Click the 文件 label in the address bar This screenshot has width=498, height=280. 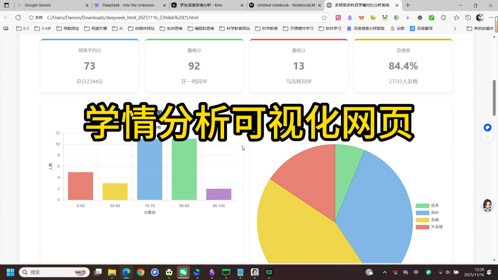pos(40,17)
